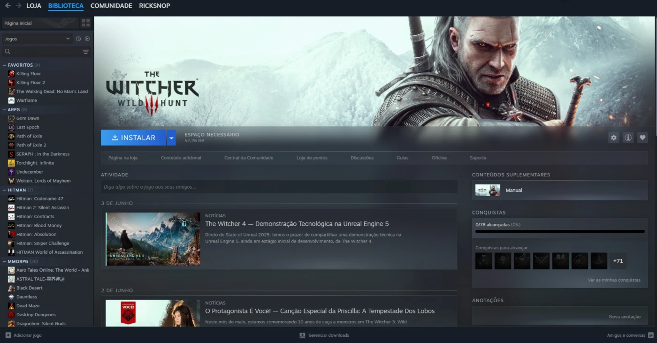This screenshot has height=343, width=657.
Task: Go forward with the right arrow
Action: coord(19,6)
